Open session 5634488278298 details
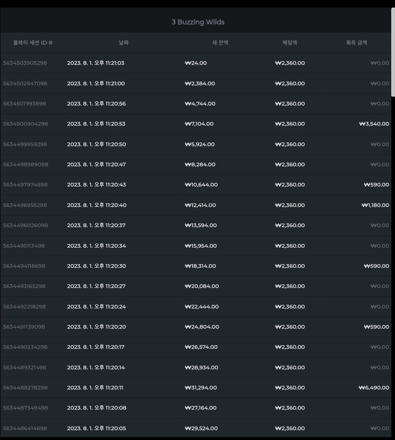Viewport: 395px width, 440px height. pyautogui.click(x=25, y=388)
